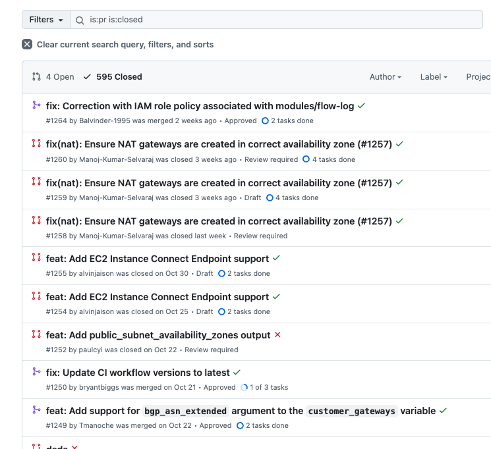Click green check on Update CI workflow PR
This screenshot has width=491, height=449.
[x=237, y=373]
